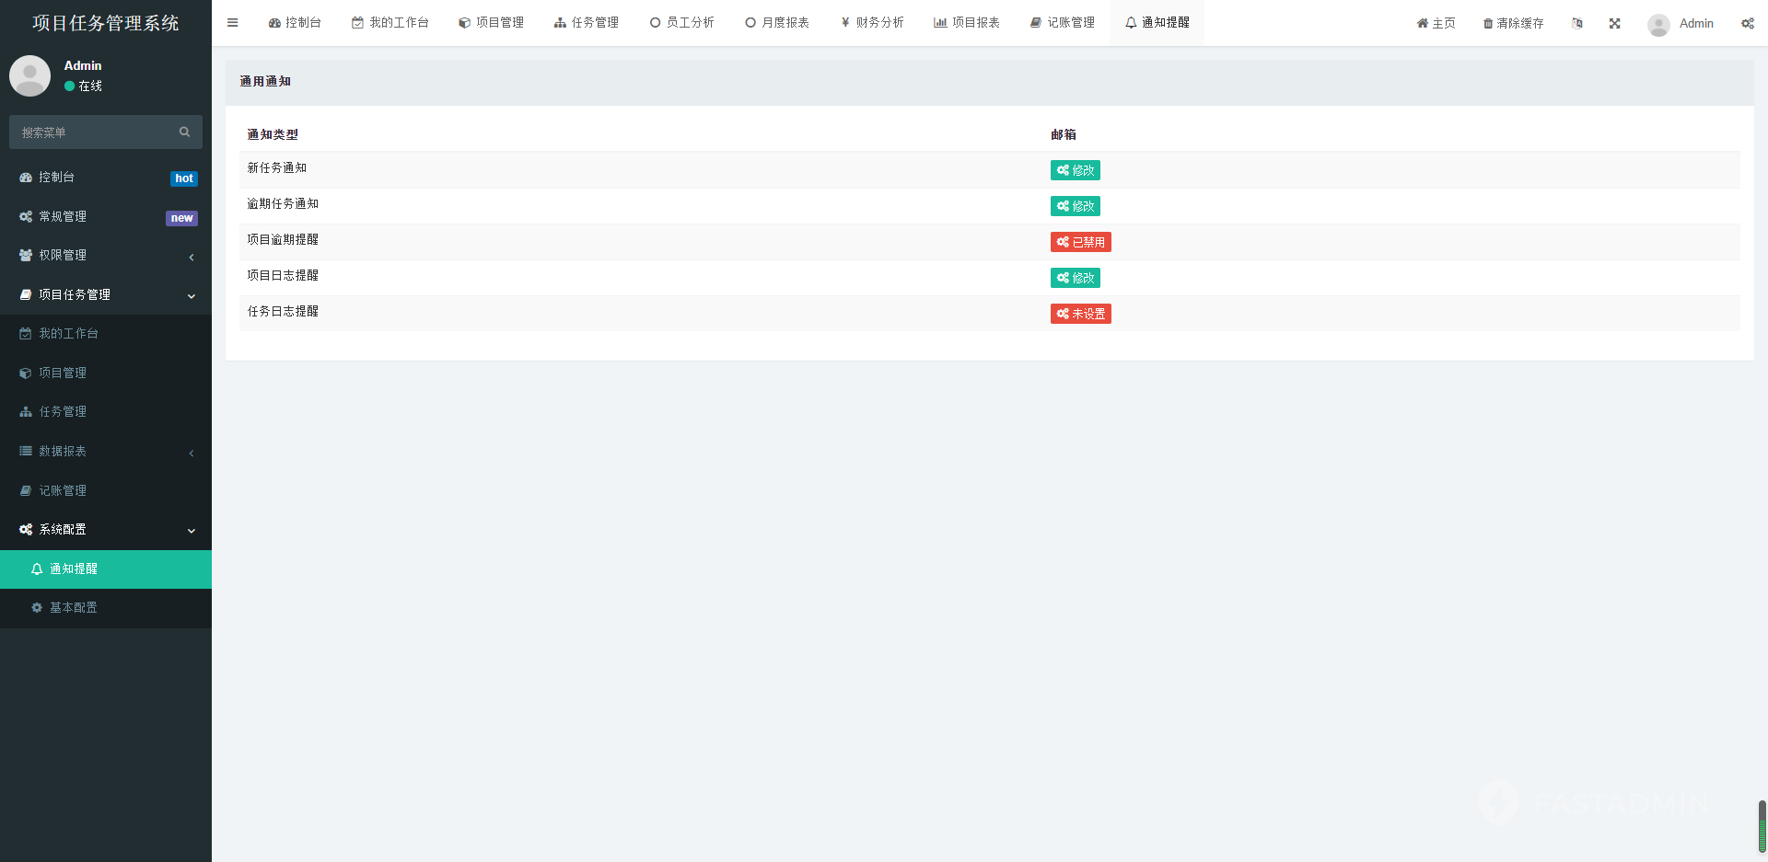Click the fullscreen expand icon
Viewport: 1768px width, 862px height.
pyautogui.click(x=1614, y=23)
